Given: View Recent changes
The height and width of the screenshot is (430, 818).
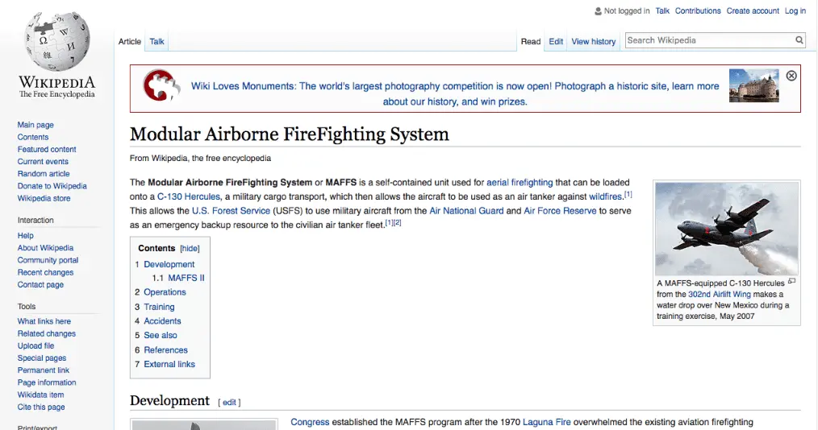Looking at the screenshot, I should [x=45, y=272].
